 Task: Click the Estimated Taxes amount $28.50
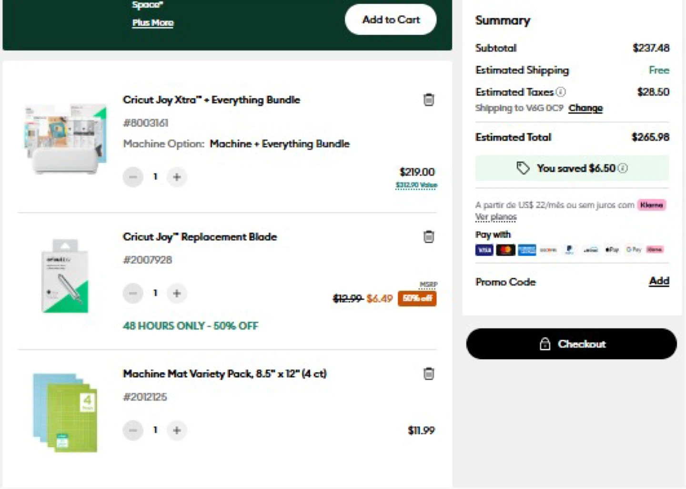tap(653, 92)
